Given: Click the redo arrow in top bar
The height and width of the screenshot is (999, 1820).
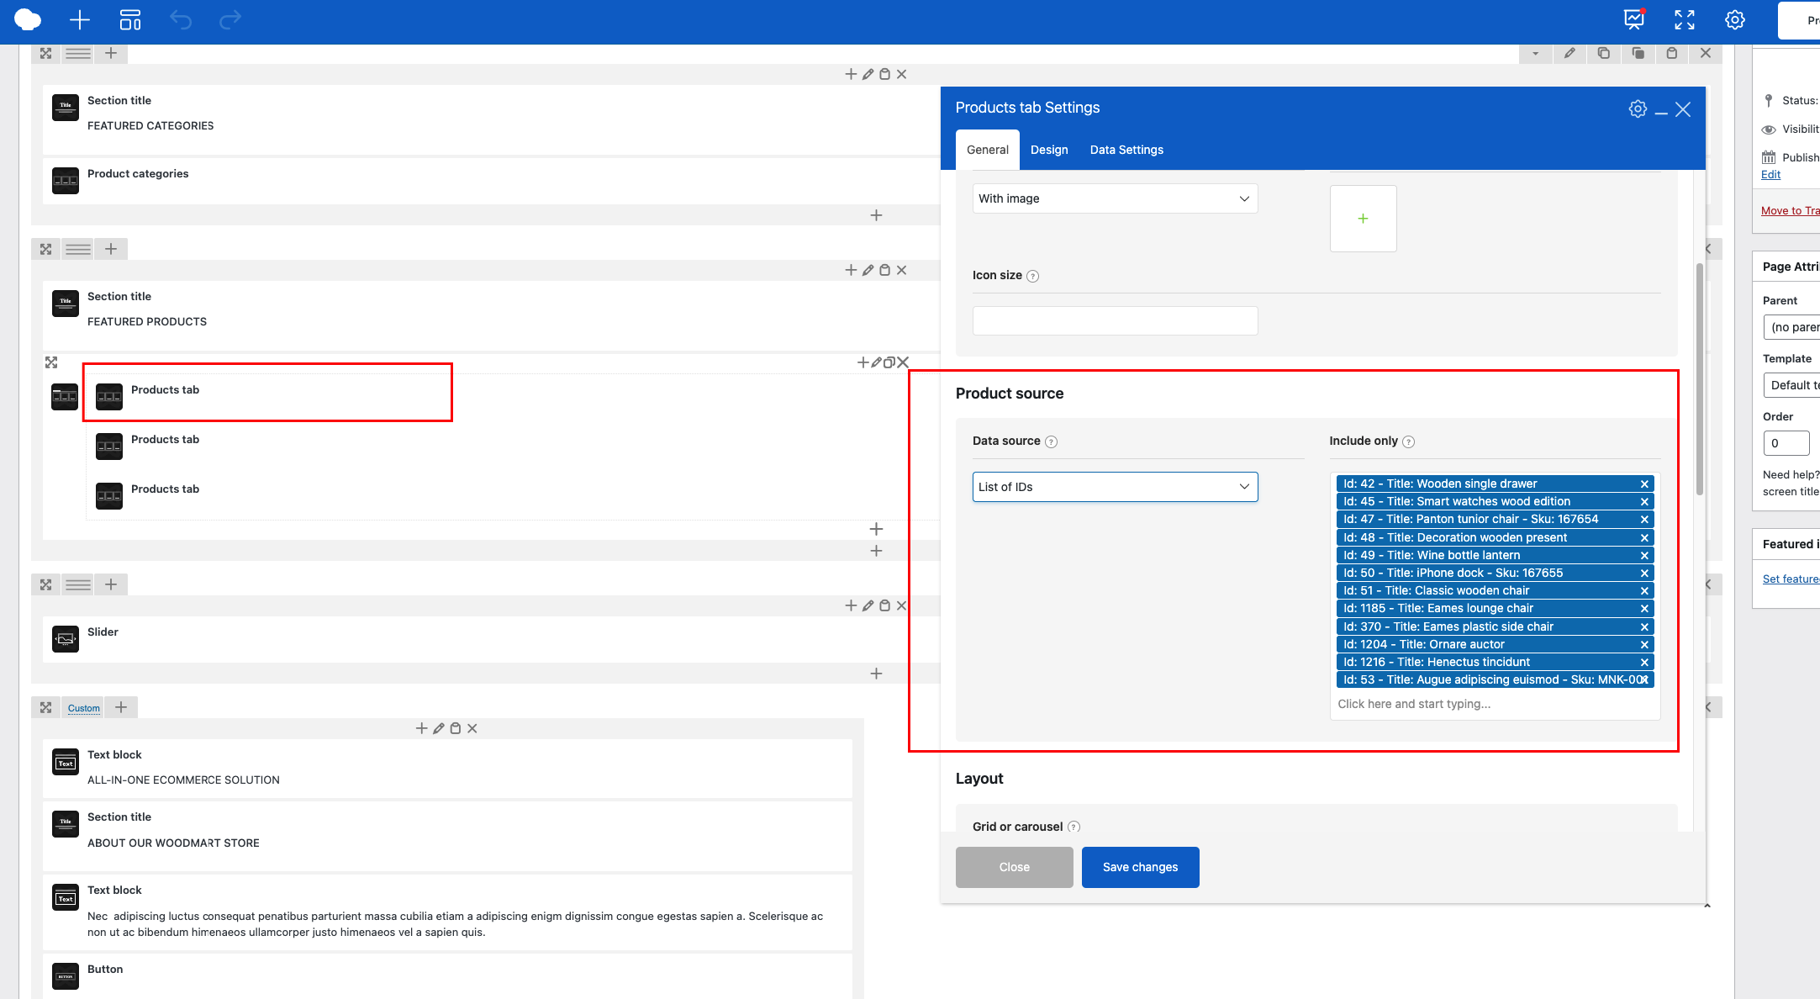Looking at the screenshot, I should coord(229,19).
